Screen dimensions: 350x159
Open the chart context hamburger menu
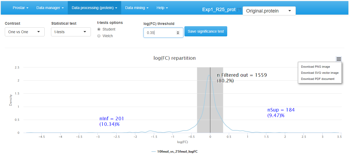click(x=338, y=59)
